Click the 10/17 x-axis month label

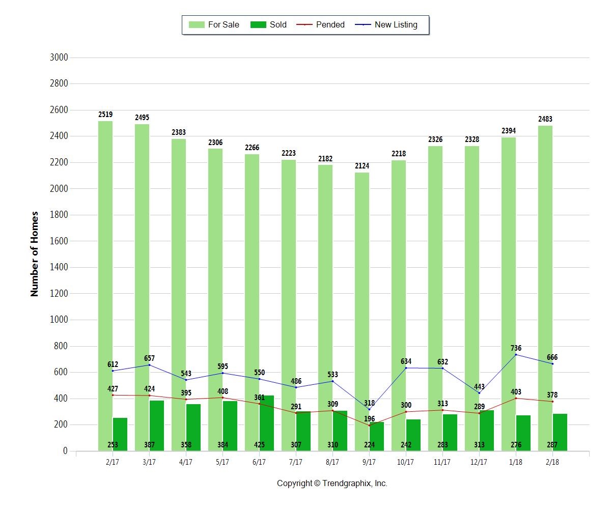(405, 462)
